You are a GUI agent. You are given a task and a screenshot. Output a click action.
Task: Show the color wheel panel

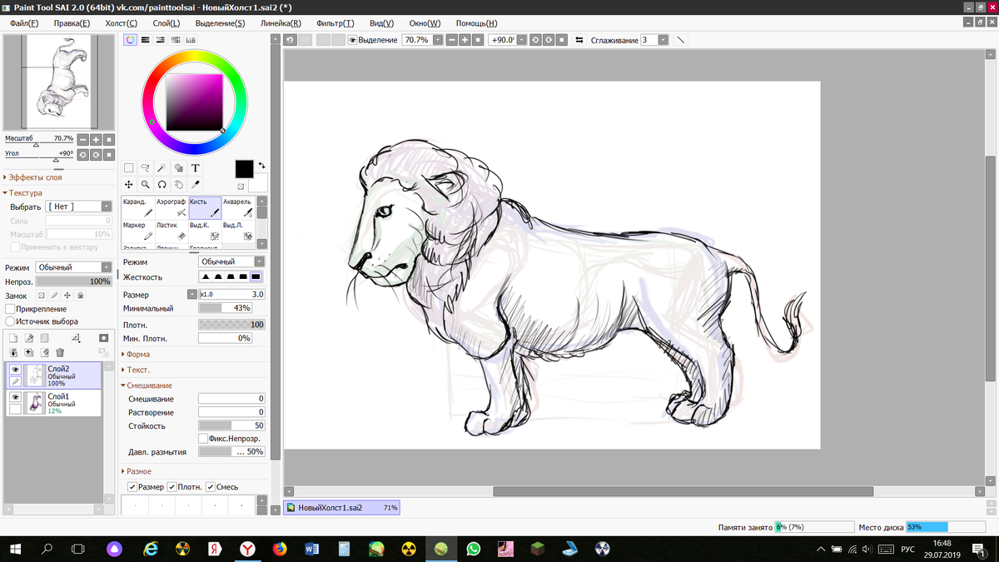(x=130, y=40)
